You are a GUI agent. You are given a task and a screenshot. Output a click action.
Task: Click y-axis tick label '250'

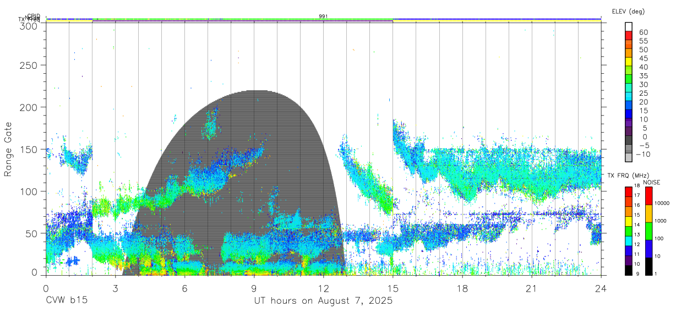[29, 65]
